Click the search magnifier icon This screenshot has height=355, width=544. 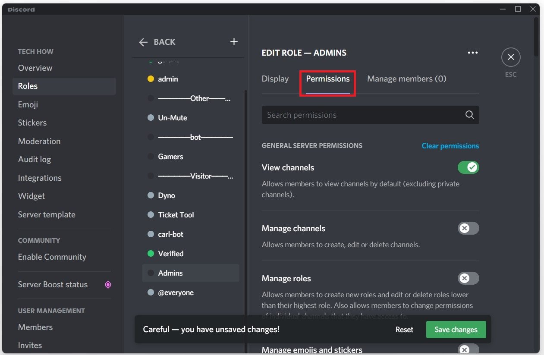(x=469, y=115)
